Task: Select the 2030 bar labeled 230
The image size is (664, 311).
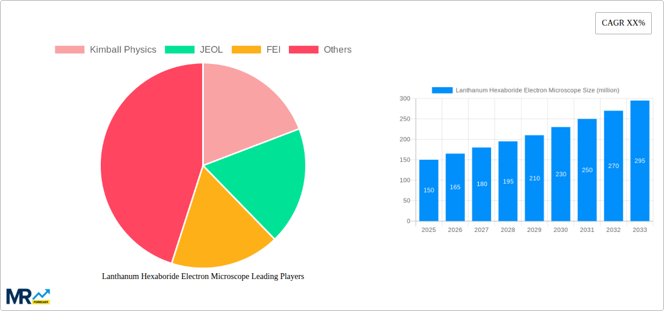Action: [x=561, y=174]
